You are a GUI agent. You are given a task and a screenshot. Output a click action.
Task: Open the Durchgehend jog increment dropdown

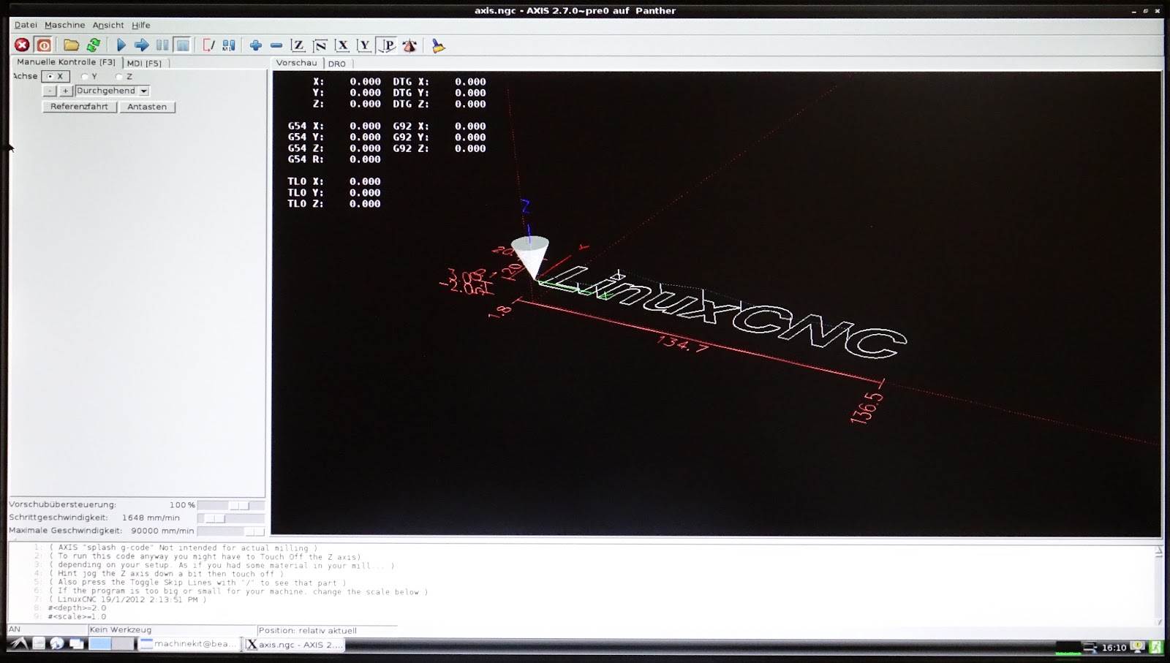(112, 91)
